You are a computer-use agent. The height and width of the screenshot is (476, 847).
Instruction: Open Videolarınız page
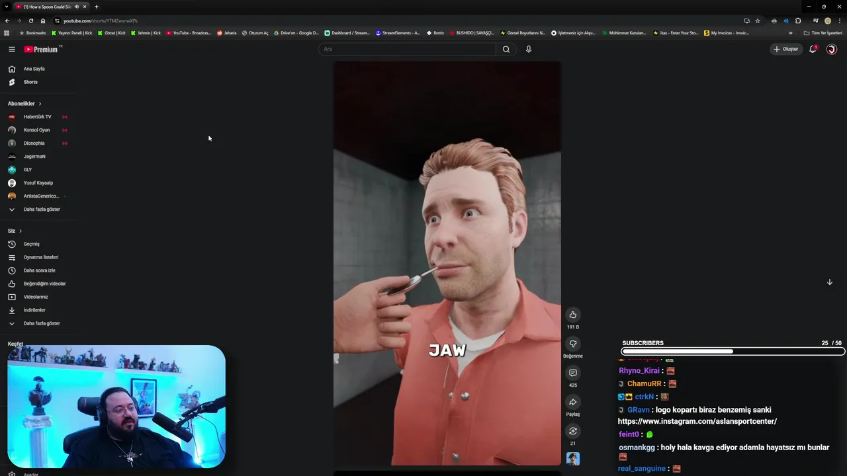click(36, 297)
